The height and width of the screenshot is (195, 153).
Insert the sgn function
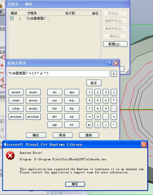(x=55, y=125)
